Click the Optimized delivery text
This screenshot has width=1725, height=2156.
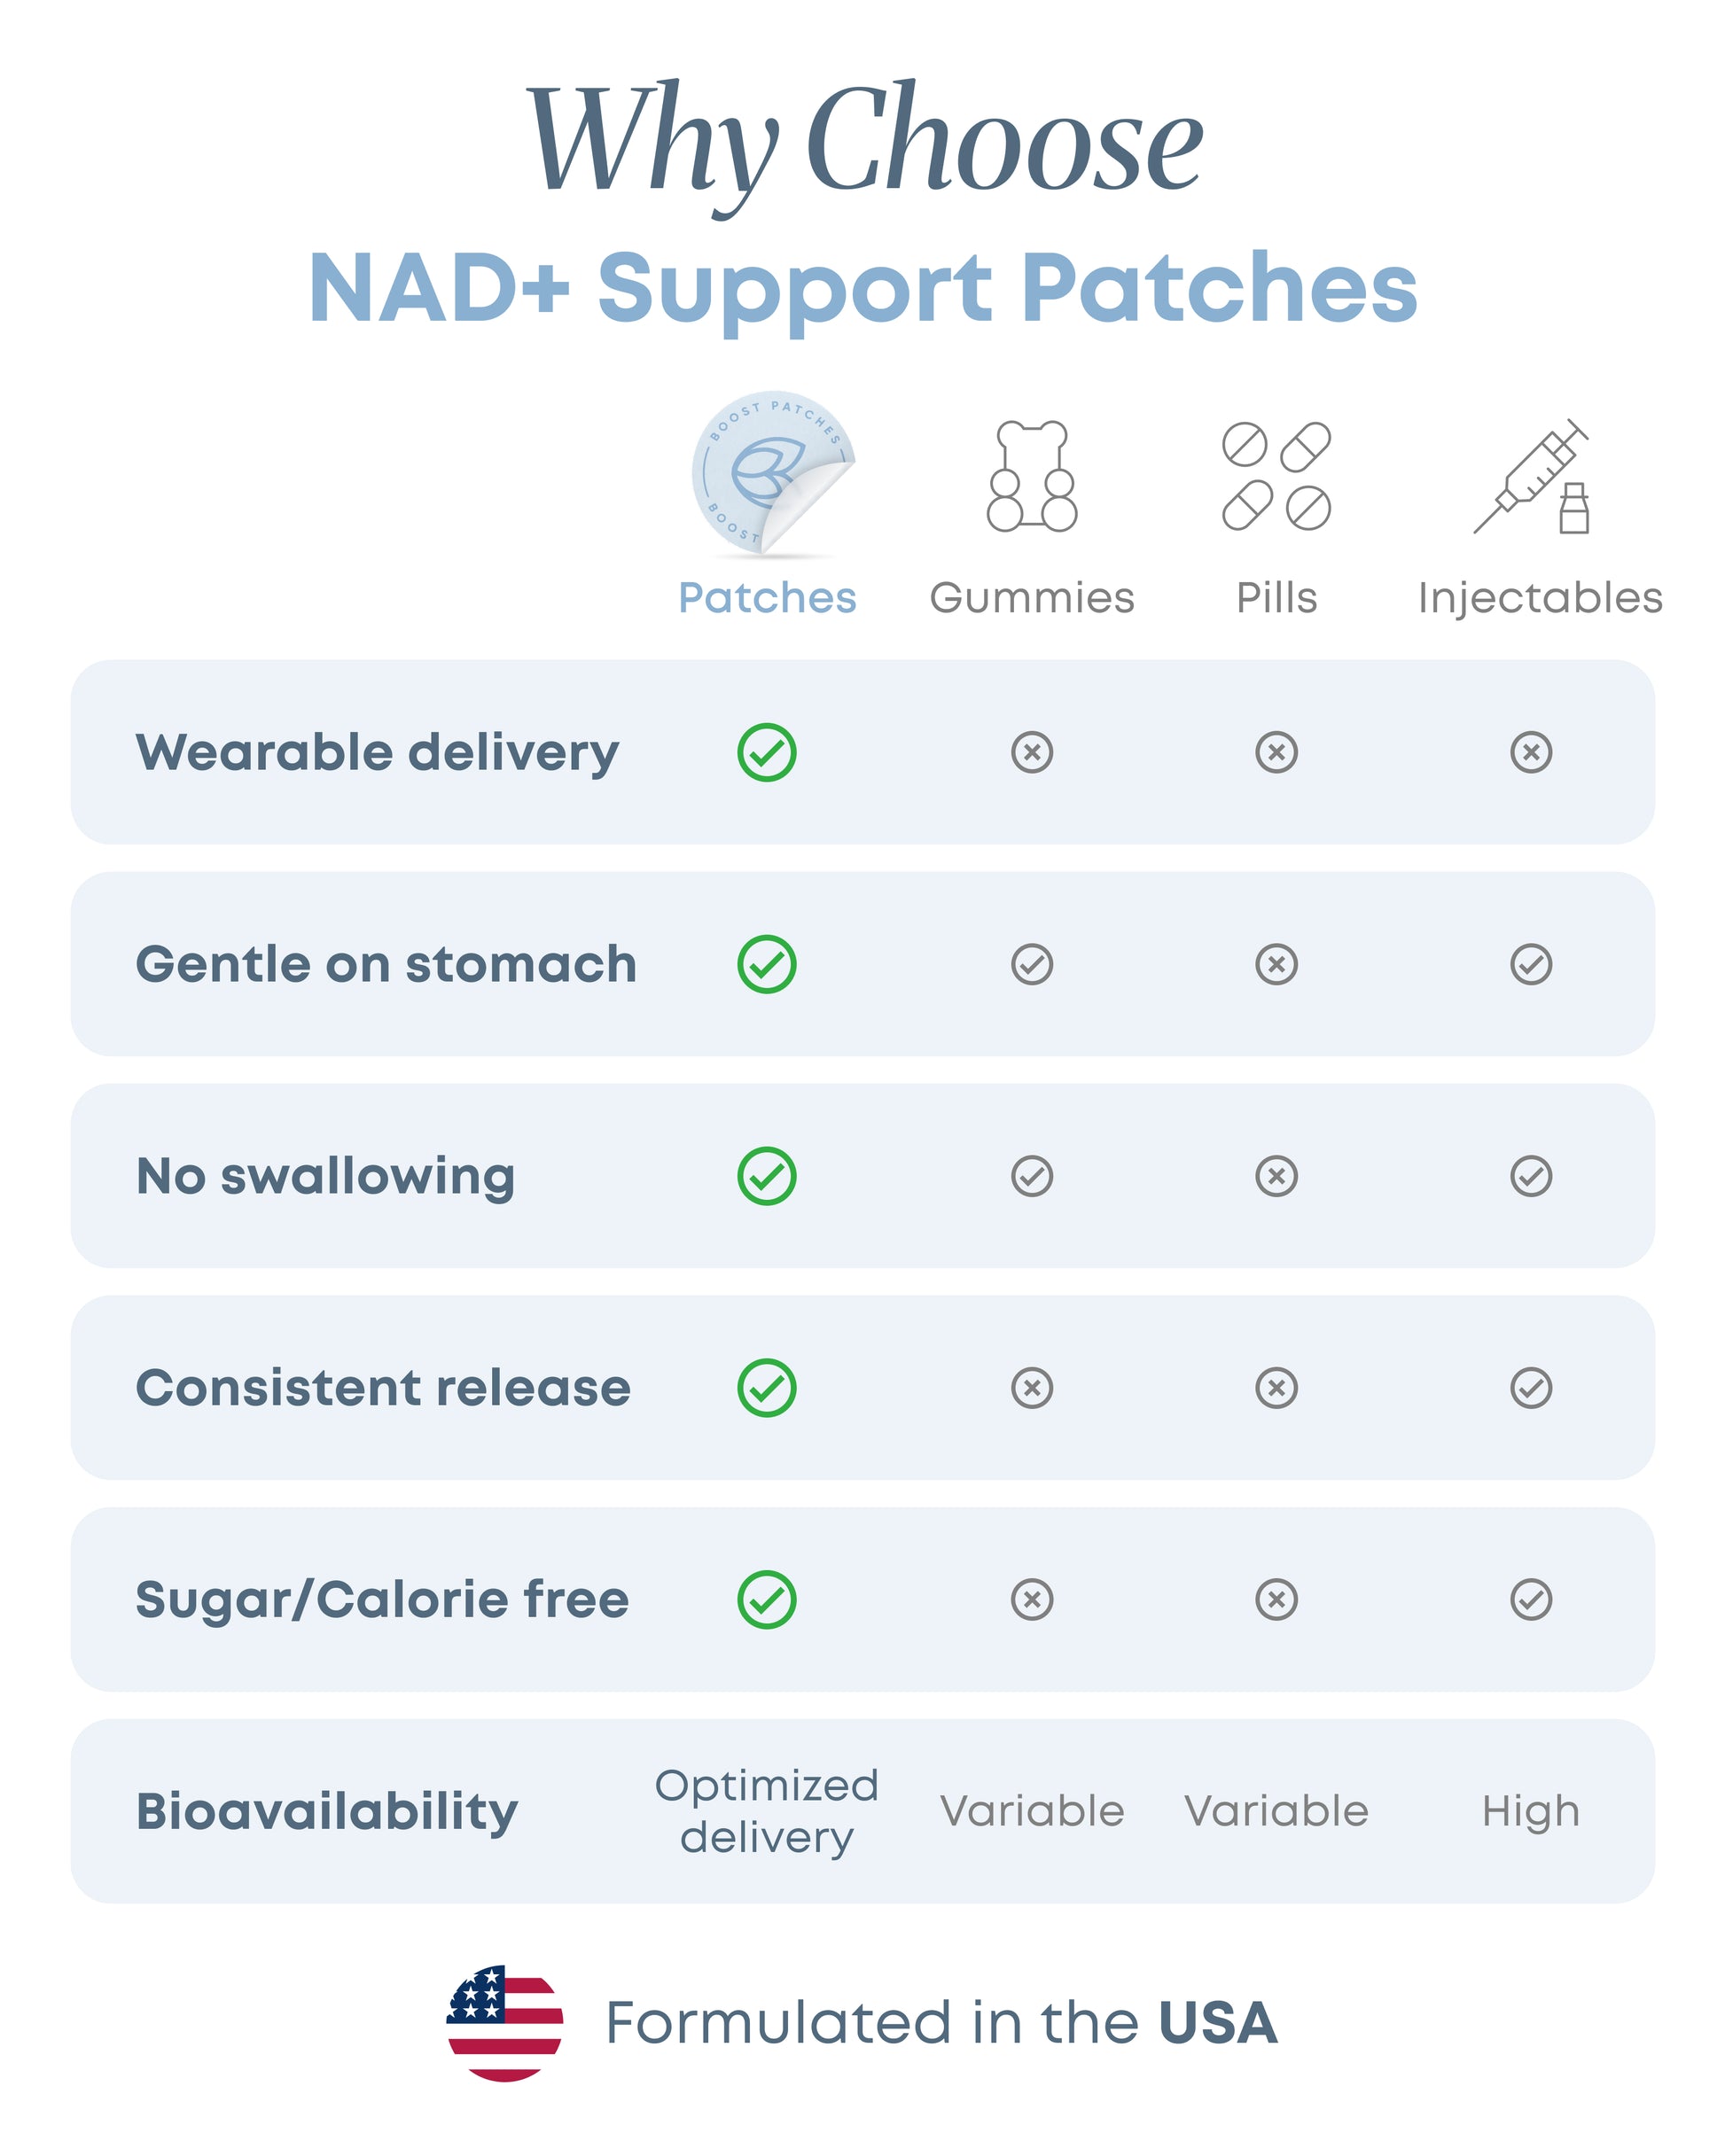pos(767,1811)
